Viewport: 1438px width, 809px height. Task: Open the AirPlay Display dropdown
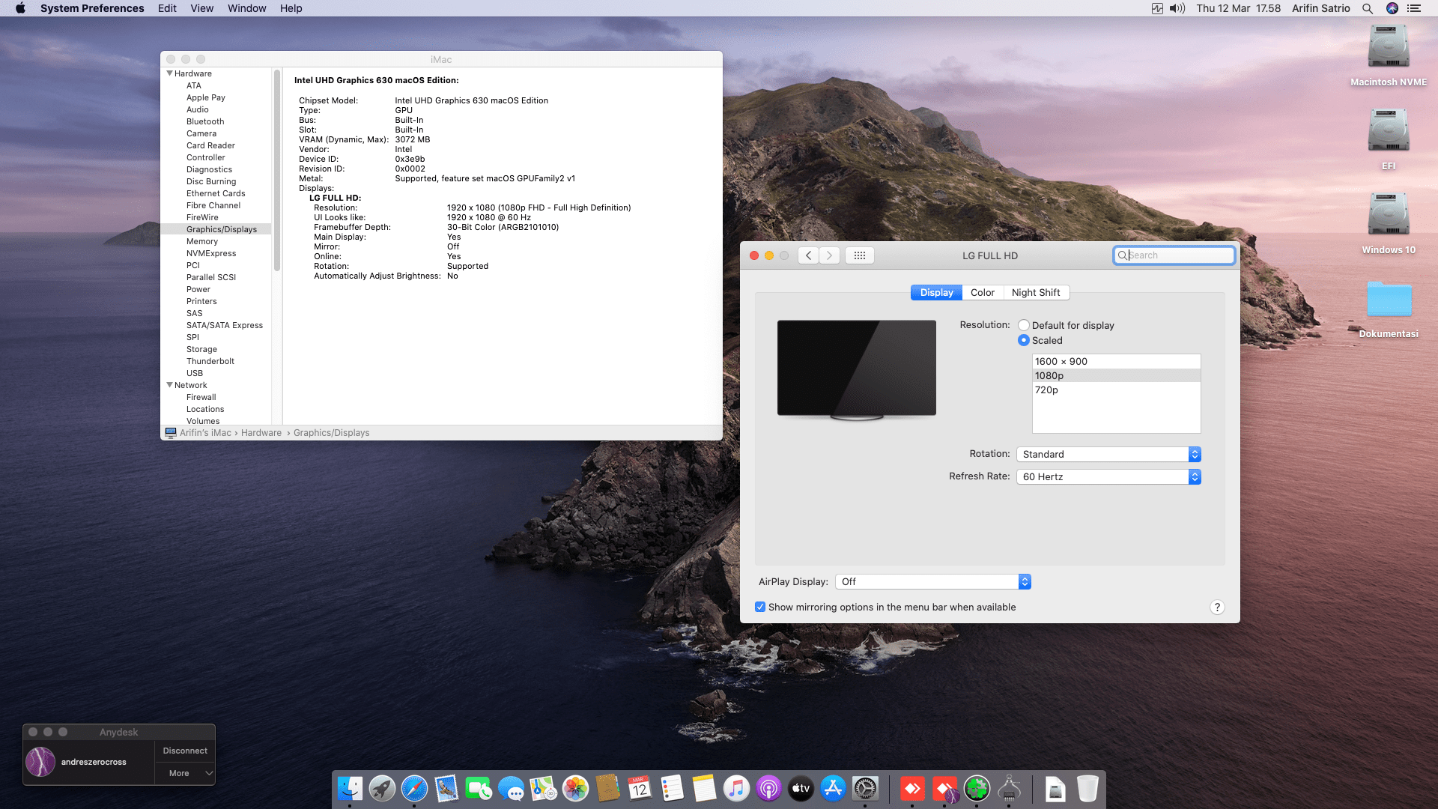tap(933, 581)
